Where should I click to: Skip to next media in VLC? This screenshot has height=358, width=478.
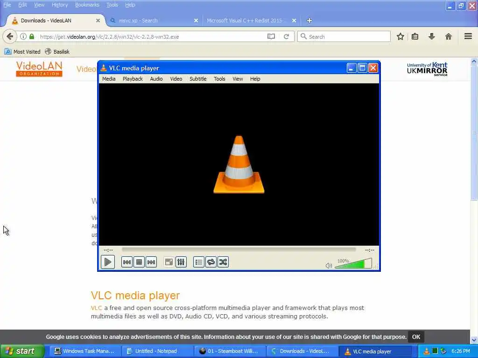tap(151, 262)
